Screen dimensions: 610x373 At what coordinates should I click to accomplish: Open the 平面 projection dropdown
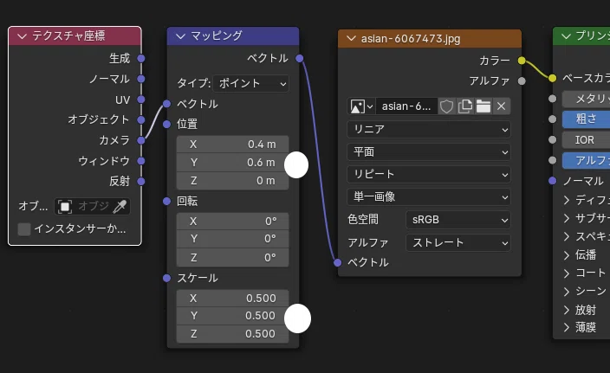pyautogui.click(x=429, y=152)
